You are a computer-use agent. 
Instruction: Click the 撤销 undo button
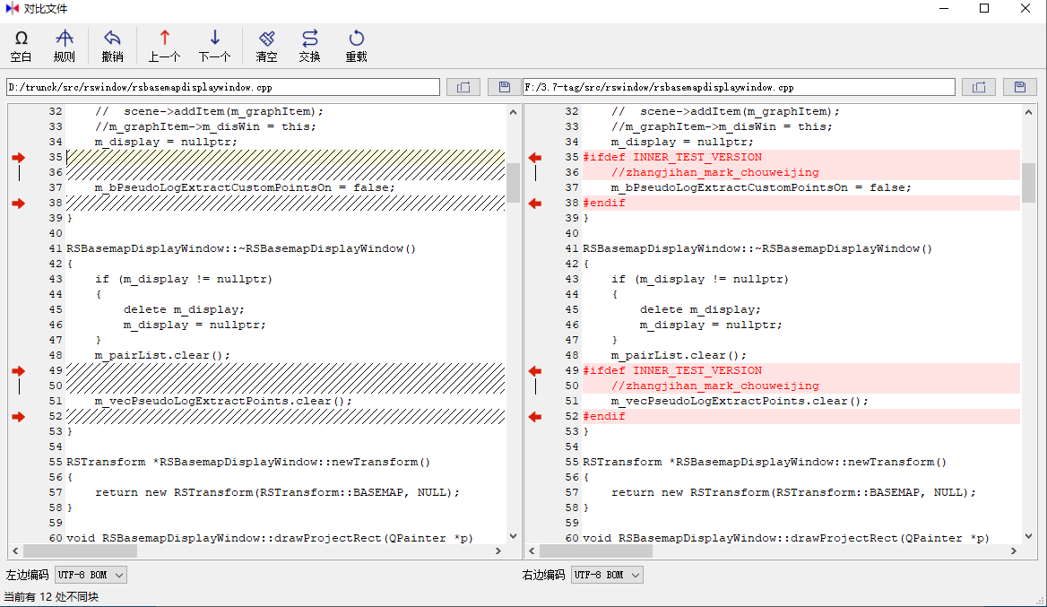(112, 46)
